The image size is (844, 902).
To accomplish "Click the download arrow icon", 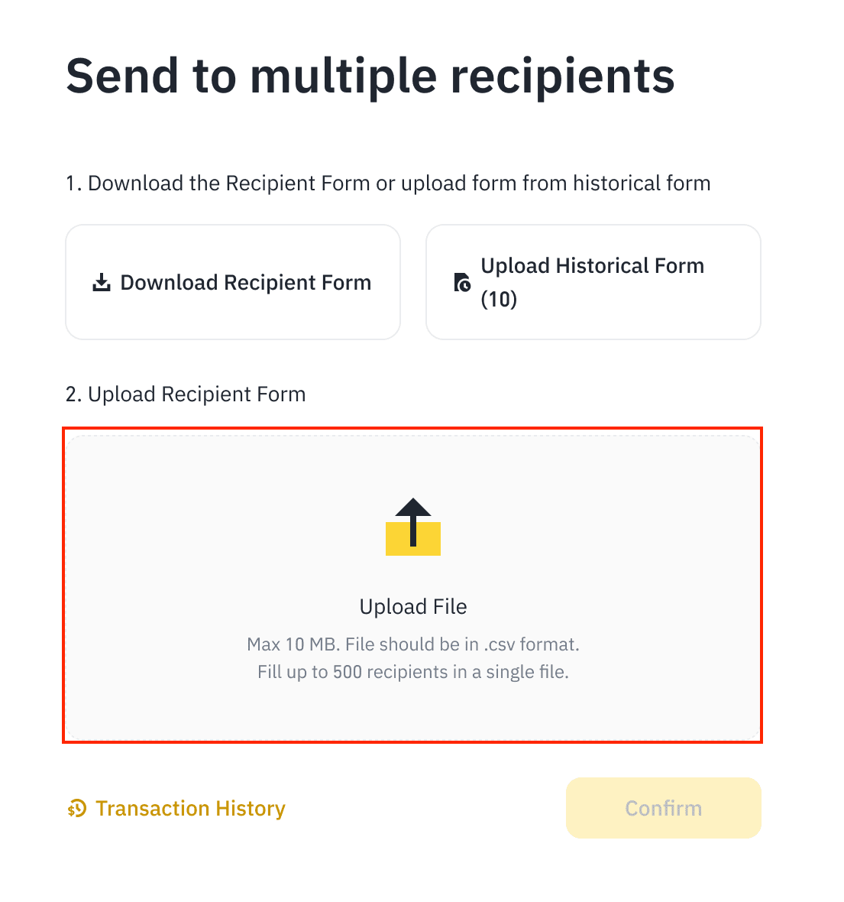I will (x=101, y=283).
